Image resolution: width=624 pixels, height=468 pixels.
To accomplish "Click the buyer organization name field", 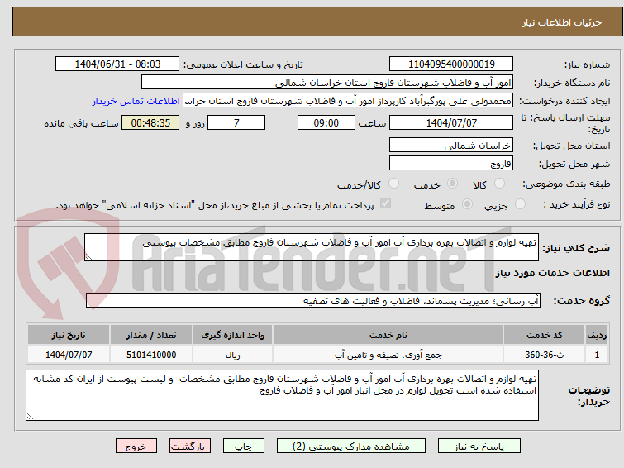I will point(327,83).
